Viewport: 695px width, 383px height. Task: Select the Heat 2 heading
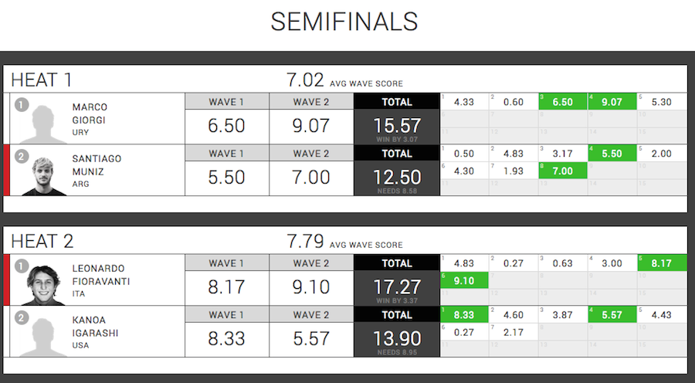click(x=42, y=242)
